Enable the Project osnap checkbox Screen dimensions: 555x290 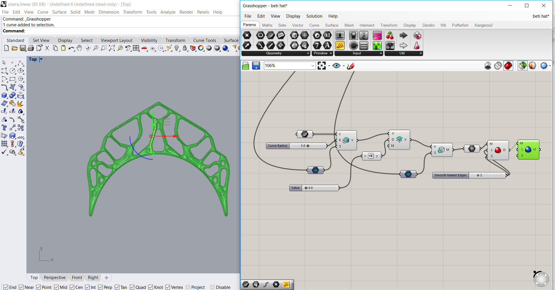188,287
